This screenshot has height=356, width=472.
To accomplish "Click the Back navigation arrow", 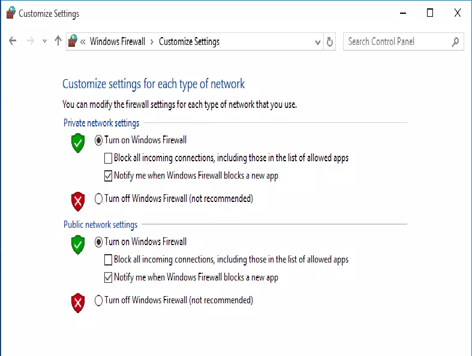I will click(x=13, y=41).
